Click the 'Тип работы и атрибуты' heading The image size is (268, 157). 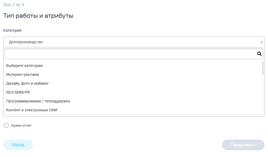(38, 16)
